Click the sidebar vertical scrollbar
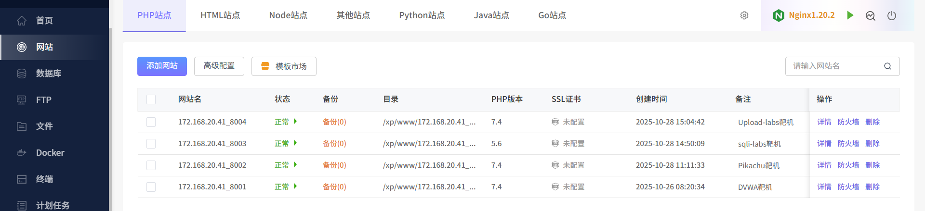 (x=110, y=119)
